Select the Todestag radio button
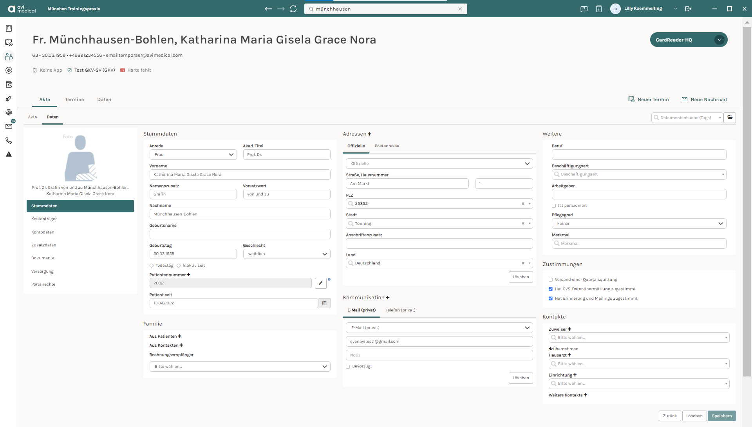This screenshot has width=752, height=427. point(152,266)
